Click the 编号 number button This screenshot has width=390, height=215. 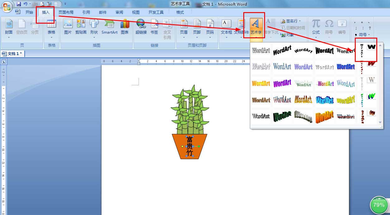(x=342, y=27)
